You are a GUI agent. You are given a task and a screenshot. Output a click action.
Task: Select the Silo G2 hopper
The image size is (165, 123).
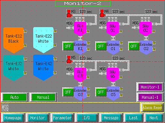146,29
